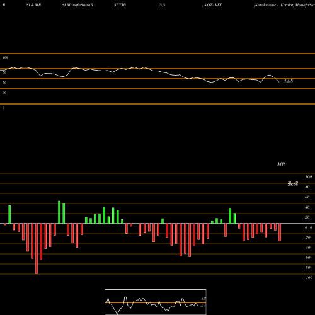This screenshot has width=315, height=315.
Task: Click the RSI axis label '50'
Action: tap(4, 83)
